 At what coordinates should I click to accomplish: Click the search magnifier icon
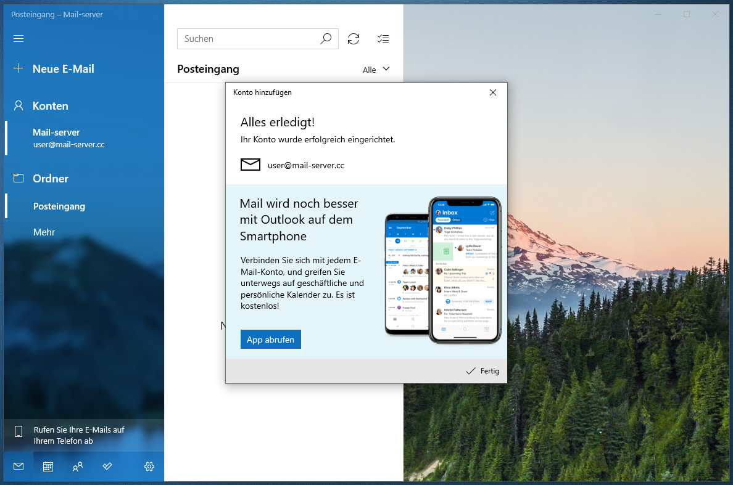tap(326, 39)
